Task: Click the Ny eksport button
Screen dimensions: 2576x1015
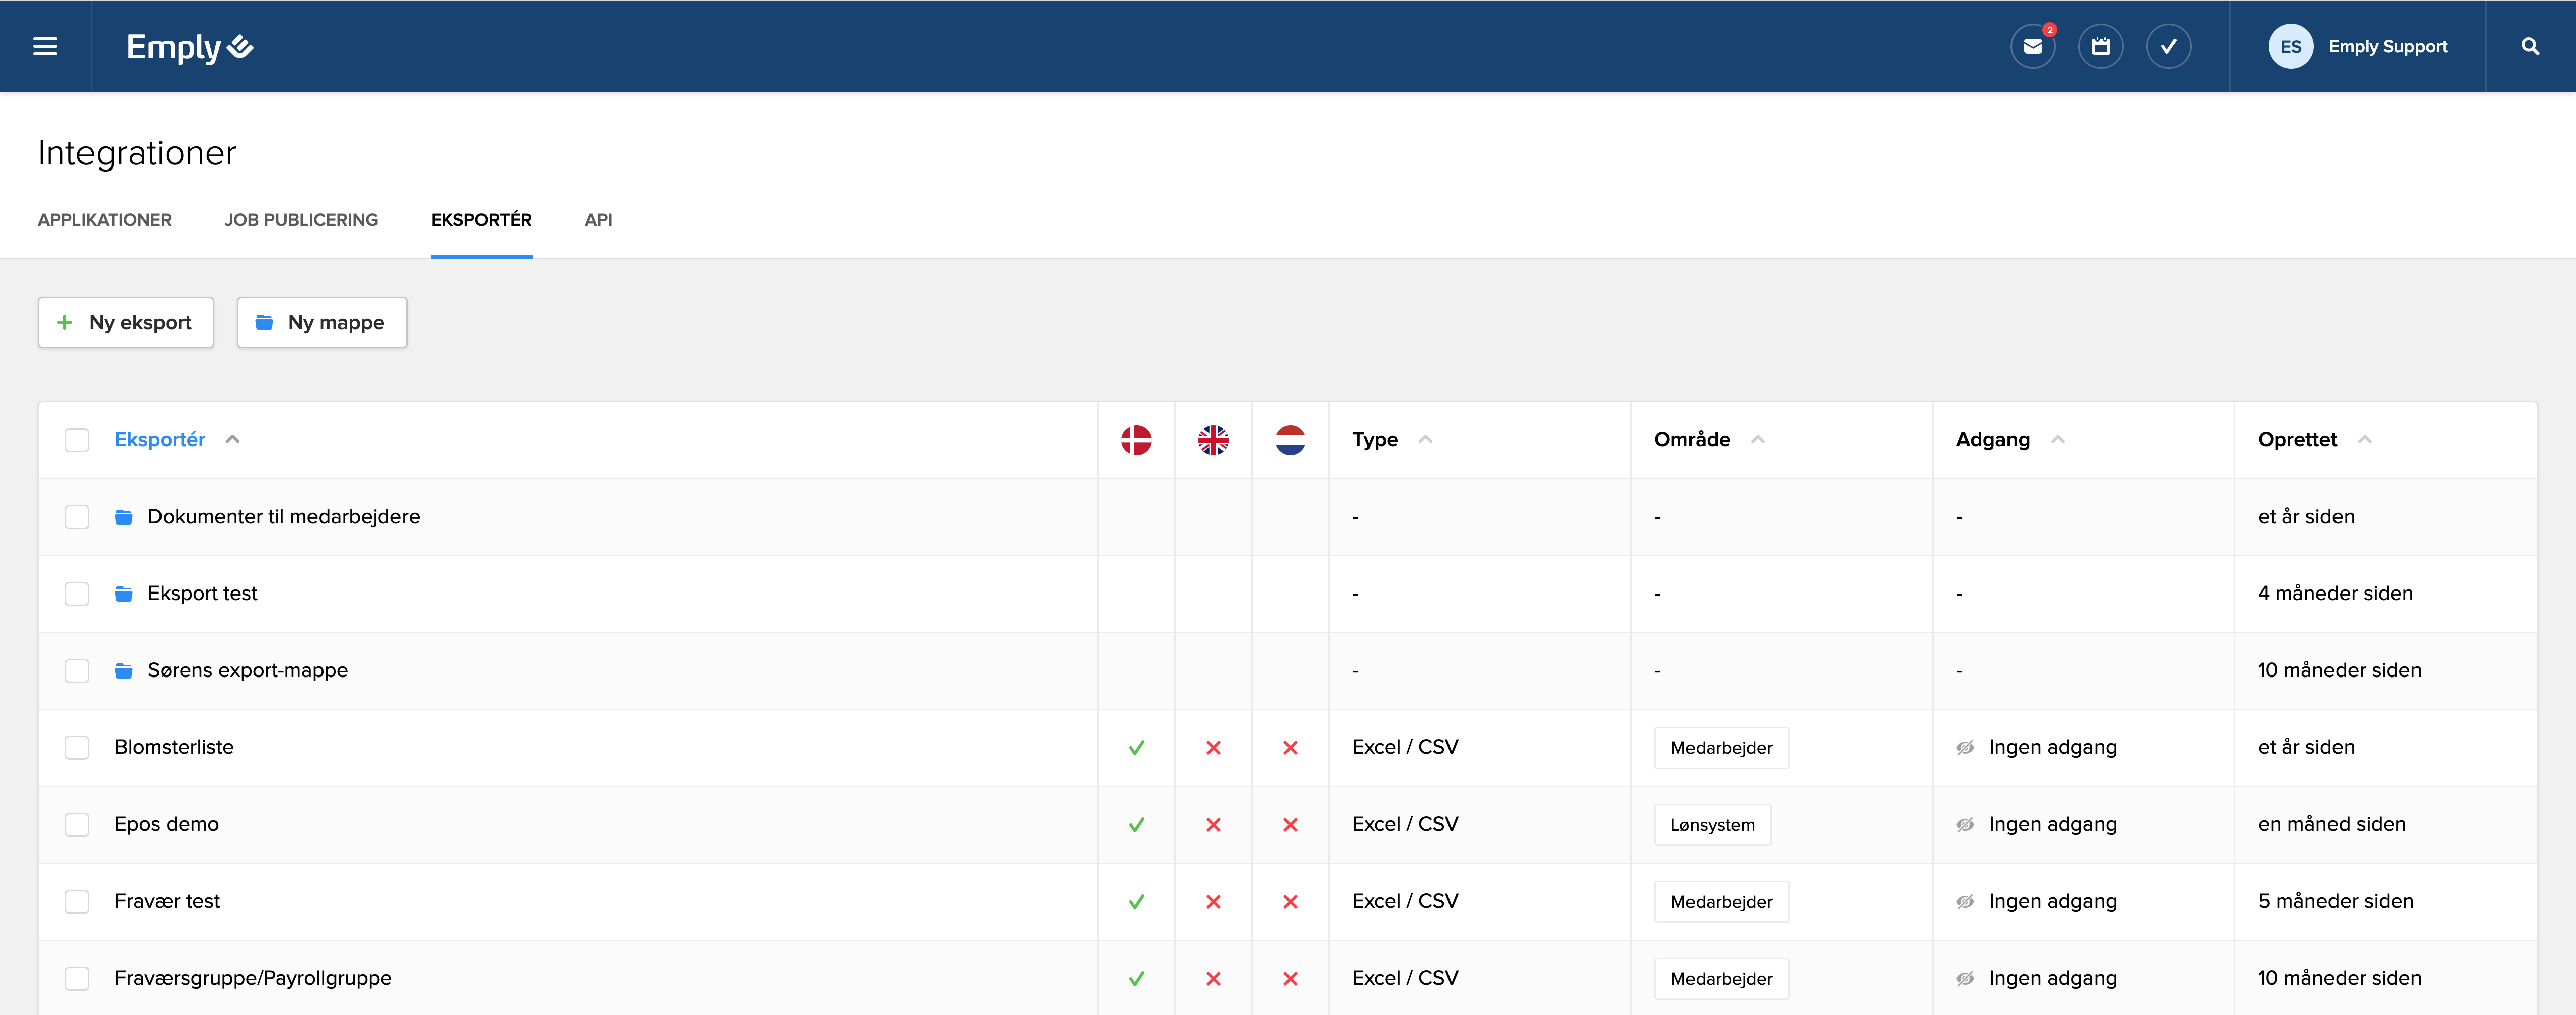Action: [x=126, y=323]
